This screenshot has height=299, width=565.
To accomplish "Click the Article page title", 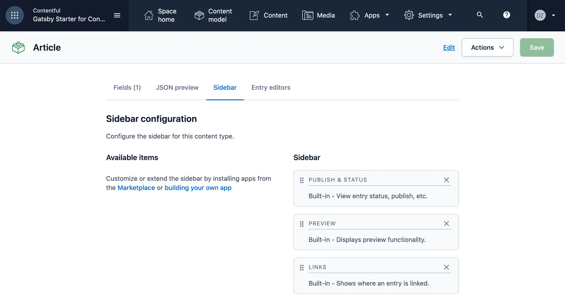I will pos(47,47).
